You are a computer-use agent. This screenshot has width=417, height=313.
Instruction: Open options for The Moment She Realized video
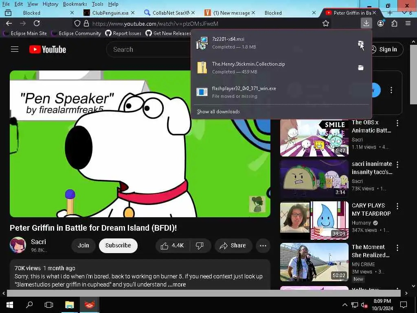click(397, 247)
